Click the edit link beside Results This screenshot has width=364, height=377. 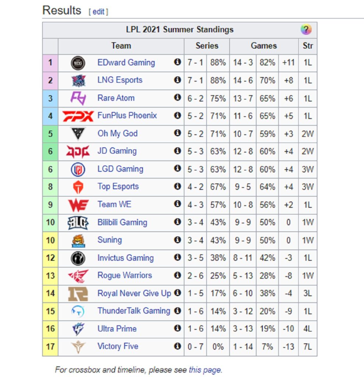(x=99, y=11)
